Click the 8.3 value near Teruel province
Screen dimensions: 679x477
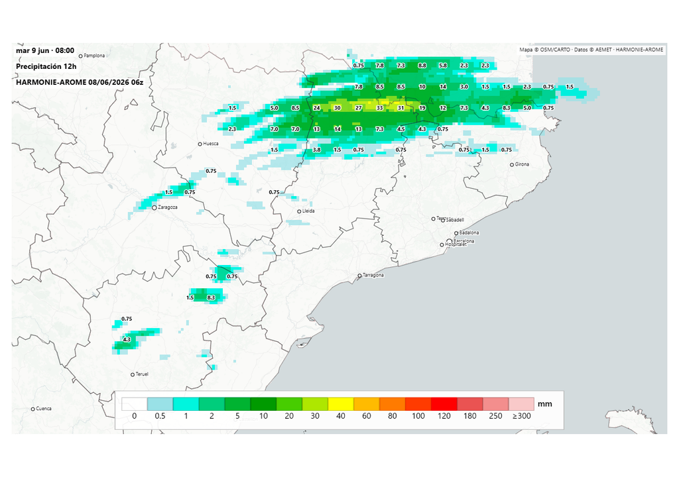(211, 298)
